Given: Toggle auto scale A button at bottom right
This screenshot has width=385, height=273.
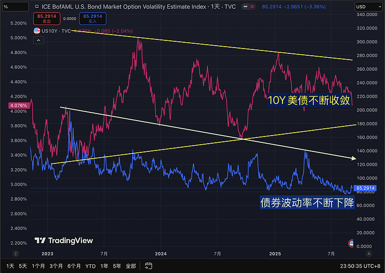Looking at the screenshot, I should click(x=369, y=253).
